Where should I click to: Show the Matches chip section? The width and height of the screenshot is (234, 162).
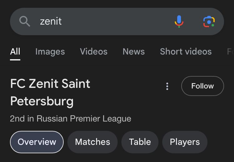(x=92, y=142)
